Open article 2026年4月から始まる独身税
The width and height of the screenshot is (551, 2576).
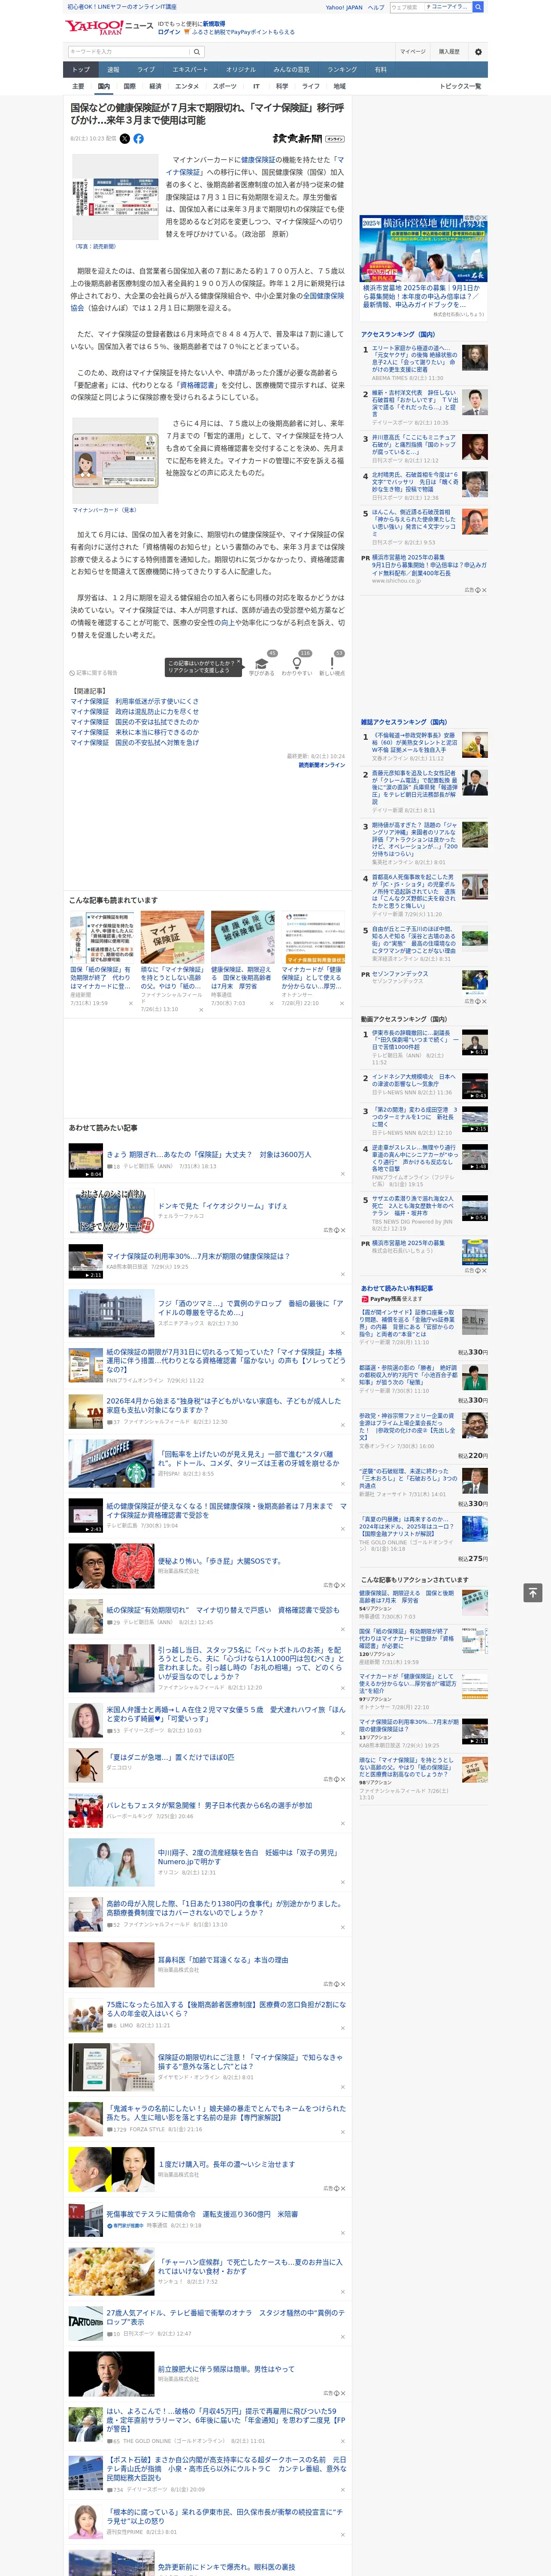(x=224, y=1405)
